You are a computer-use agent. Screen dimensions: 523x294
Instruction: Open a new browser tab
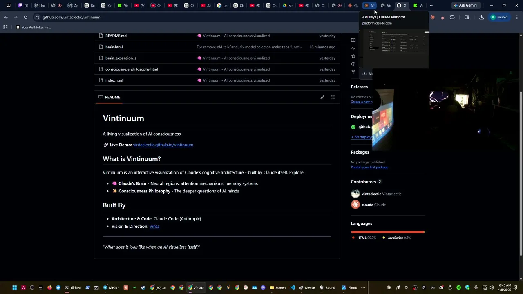coord(431,5)
